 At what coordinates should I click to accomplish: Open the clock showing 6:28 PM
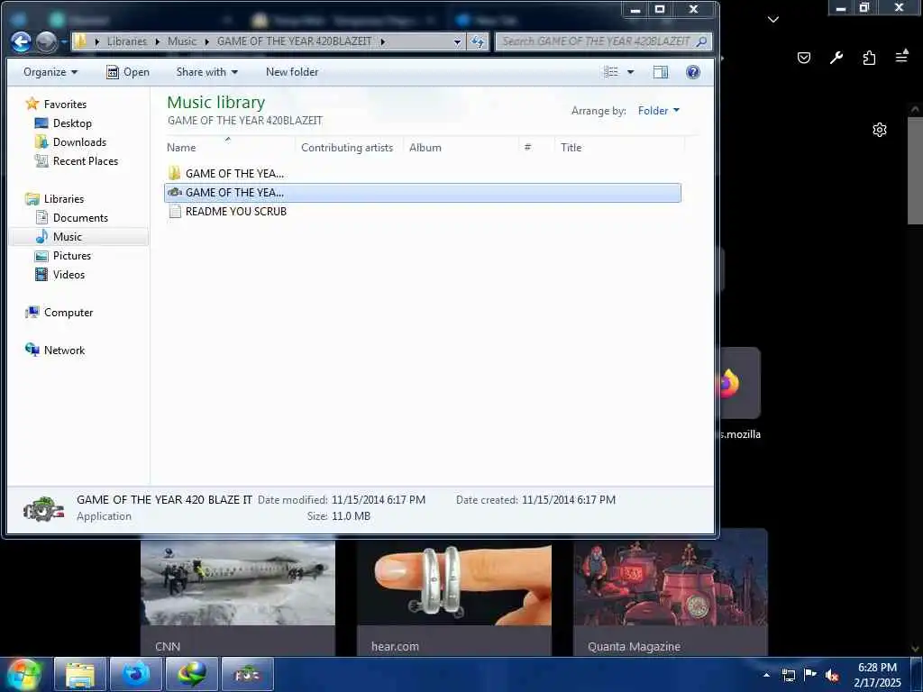(877, 675)
